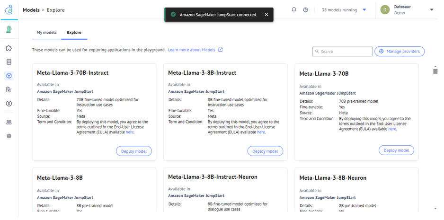Open the Datasaur Demo account dropdown arrow
The width and height of the screenshot is (444, 220).
coord(432,10)
